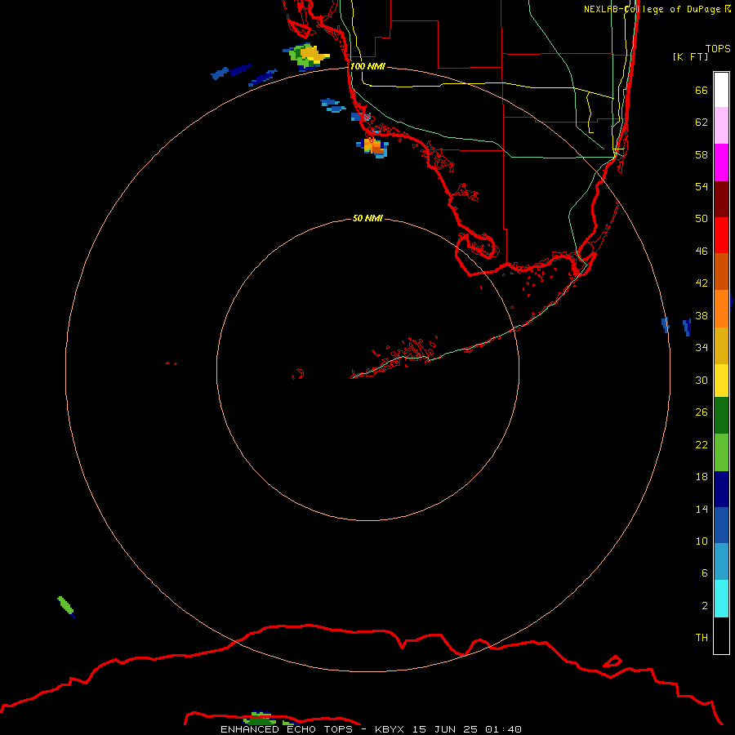Click the yellow-green echo north of 100 NMI ring
Viewport: 735px width, 735px height.
pos(307,56)
